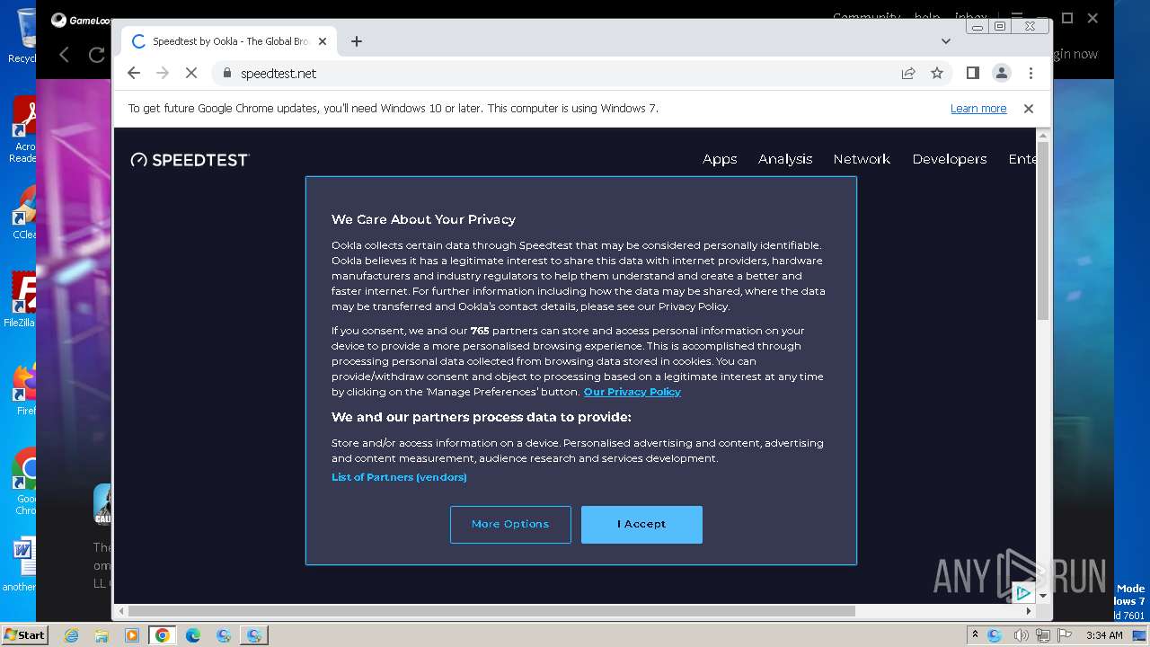Open Google Chrome desktop shortcut
The width and height of the screenshot is (1150, 647).
tap(24, 482)
